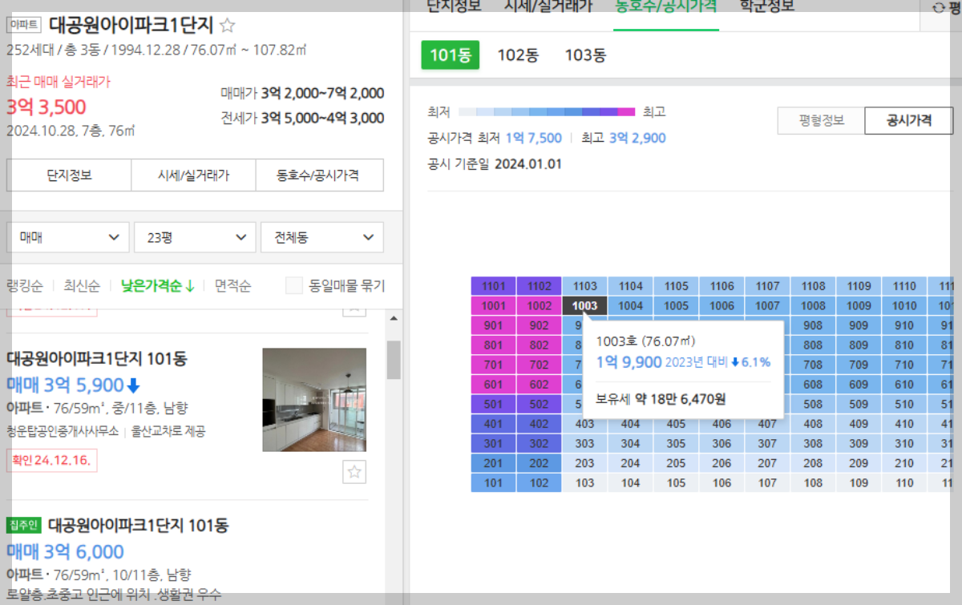Select building 102동 tab

point(518,55)
